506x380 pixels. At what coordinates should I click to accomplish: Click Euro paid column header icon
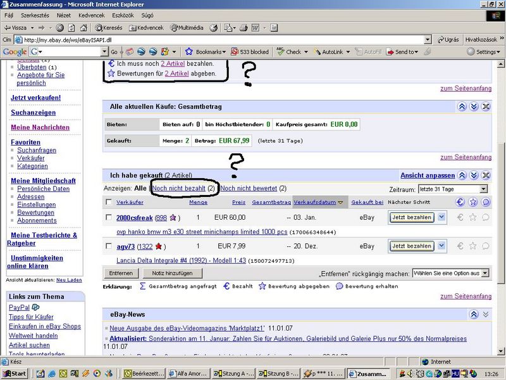pos(460,202)
